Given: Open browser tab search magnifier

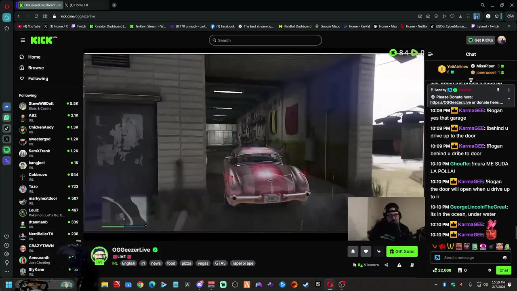Looking at the screenshot, I should pyautogui.click(x=483, y=5).
